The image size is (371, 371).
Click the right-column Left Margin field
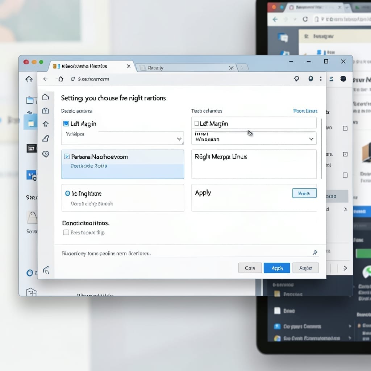point(254,123)
